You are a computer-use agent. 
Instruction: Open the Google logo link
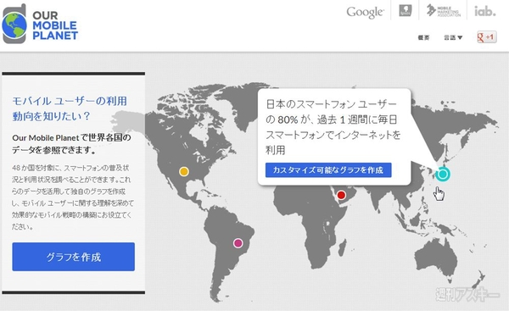click(365, 12)
